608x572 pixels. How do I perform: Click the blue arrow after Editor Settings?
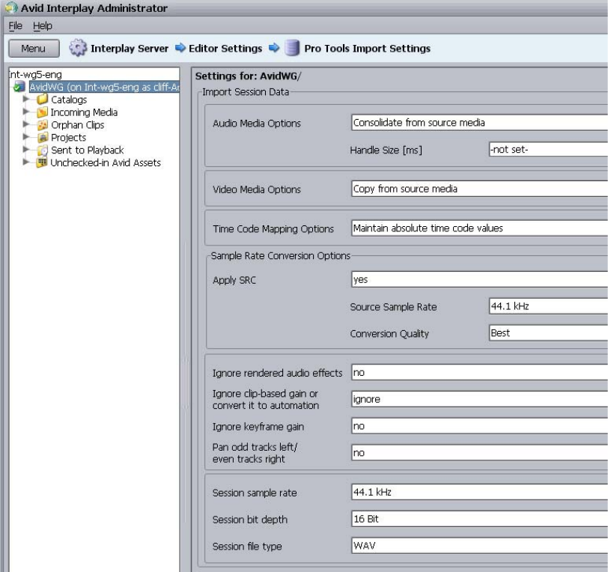pos(274,48)
